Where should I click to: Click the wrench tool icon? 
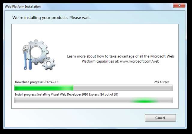pos(25,57)
